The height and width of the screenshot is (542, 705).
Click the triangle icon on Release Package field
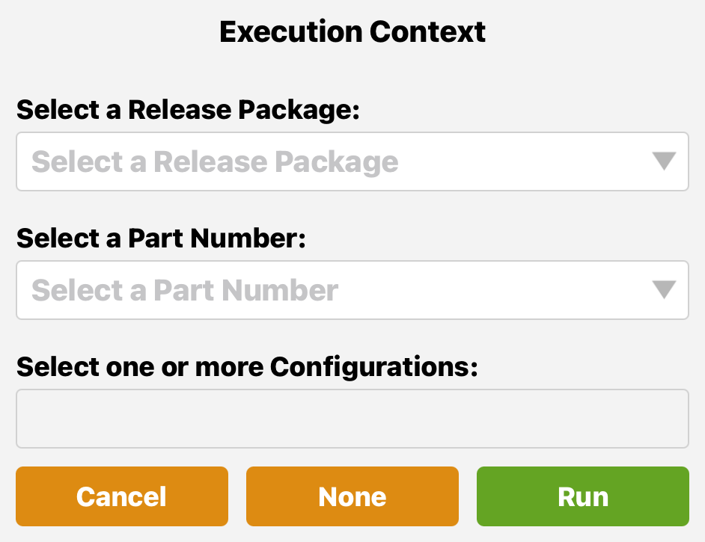pos(663,161)
